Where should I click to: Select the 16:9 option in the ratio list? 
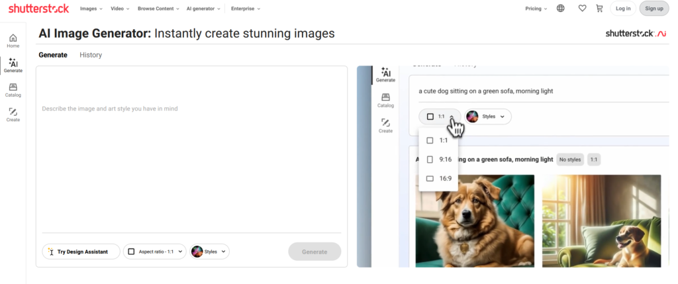tap(438, 179)
